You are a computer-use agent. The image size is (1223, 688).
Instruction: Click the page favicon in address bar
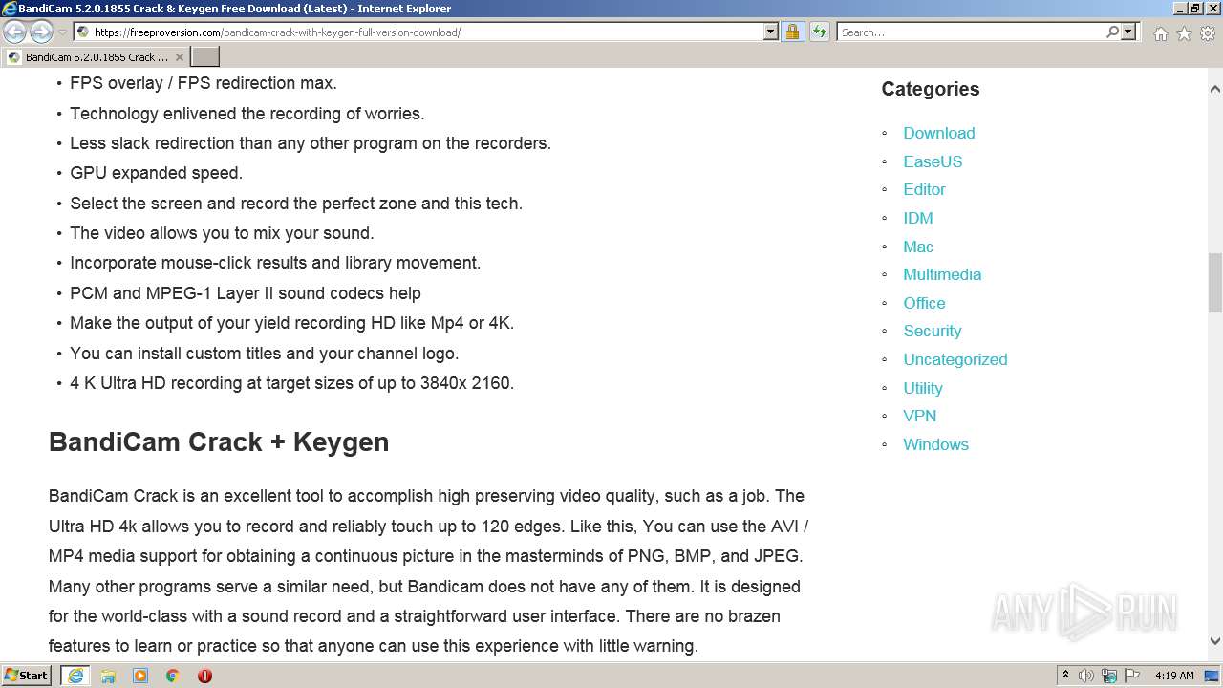83,32
